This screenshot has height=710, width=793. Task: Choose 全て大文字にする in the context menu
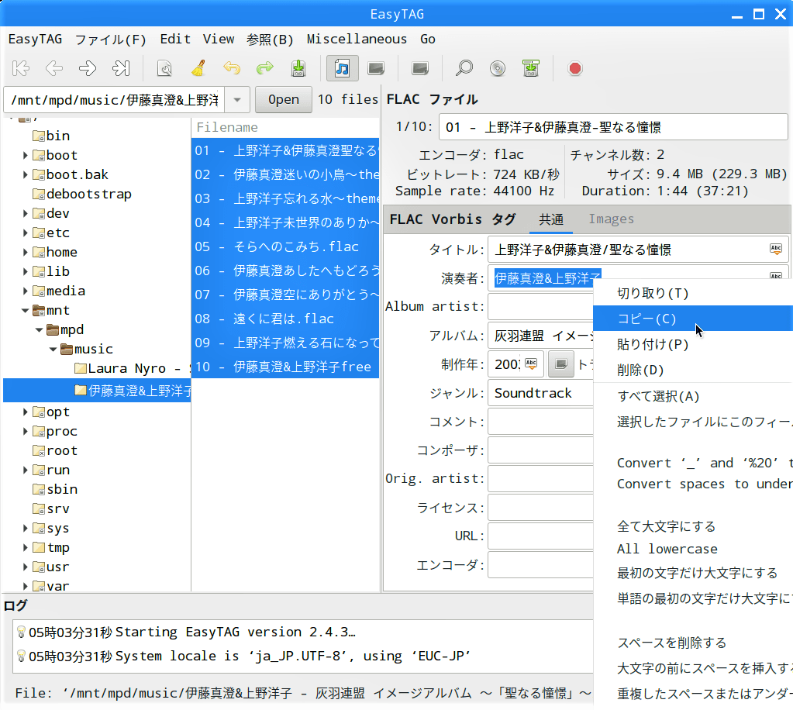693,526
